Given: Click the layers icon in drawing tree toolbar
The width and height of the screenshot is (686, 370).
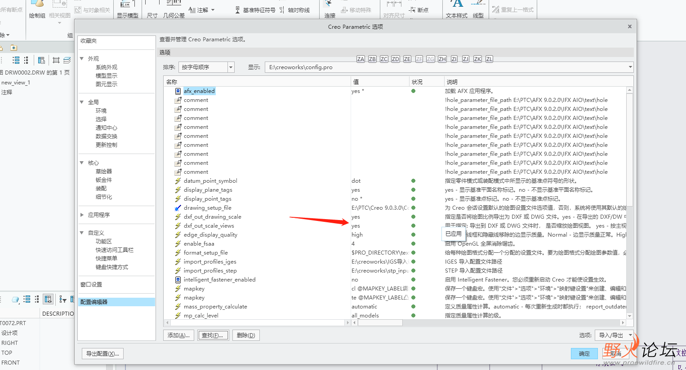Looking at the screenshot, I should [x=67, y=60].
